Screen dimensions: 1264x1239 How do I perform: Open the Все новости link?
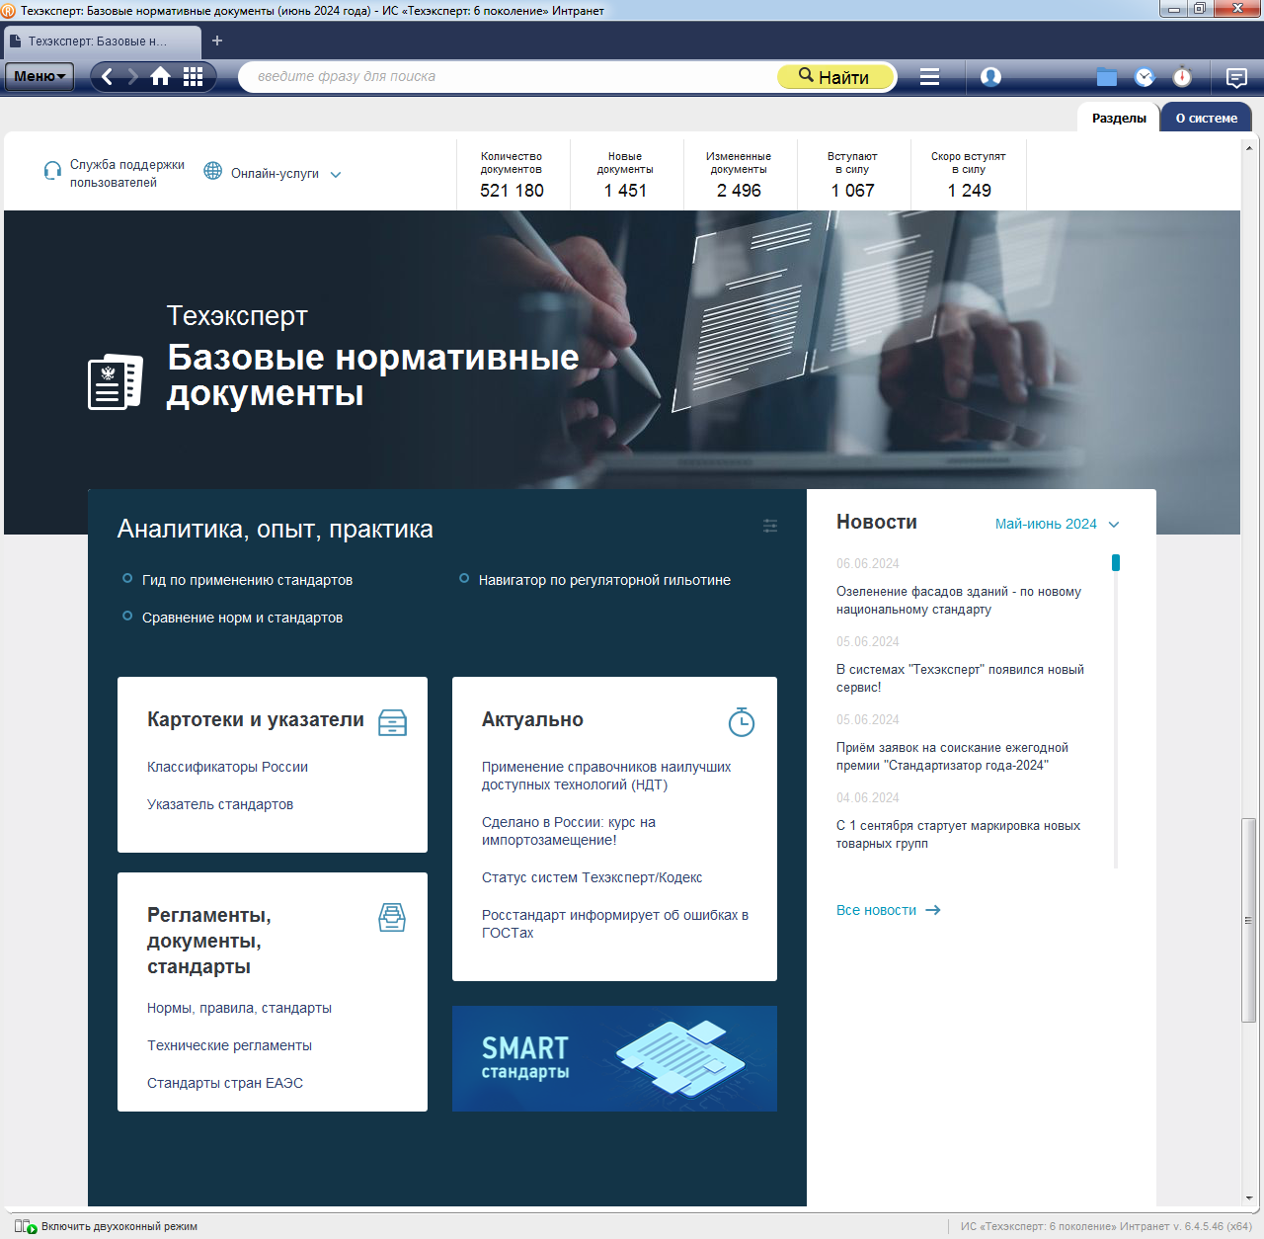point(888,910)
